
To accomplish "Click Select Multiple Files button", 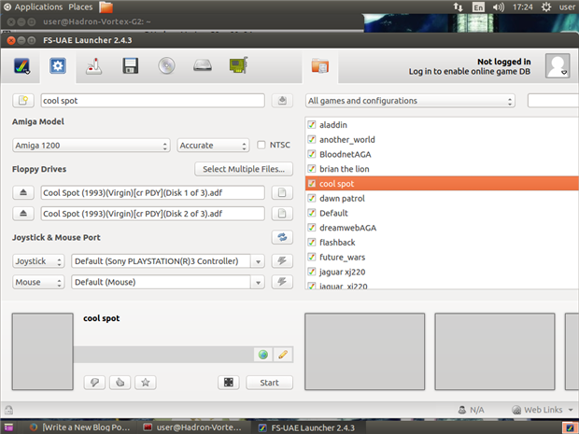I will [x=244, y=169].
